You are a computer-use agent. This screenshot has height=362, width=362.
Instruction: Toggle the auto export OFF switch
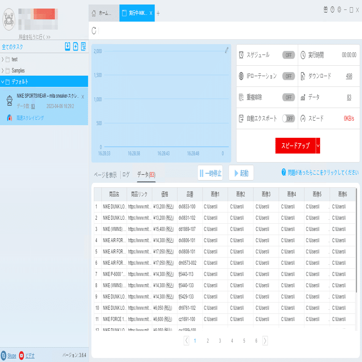[289, 119]
